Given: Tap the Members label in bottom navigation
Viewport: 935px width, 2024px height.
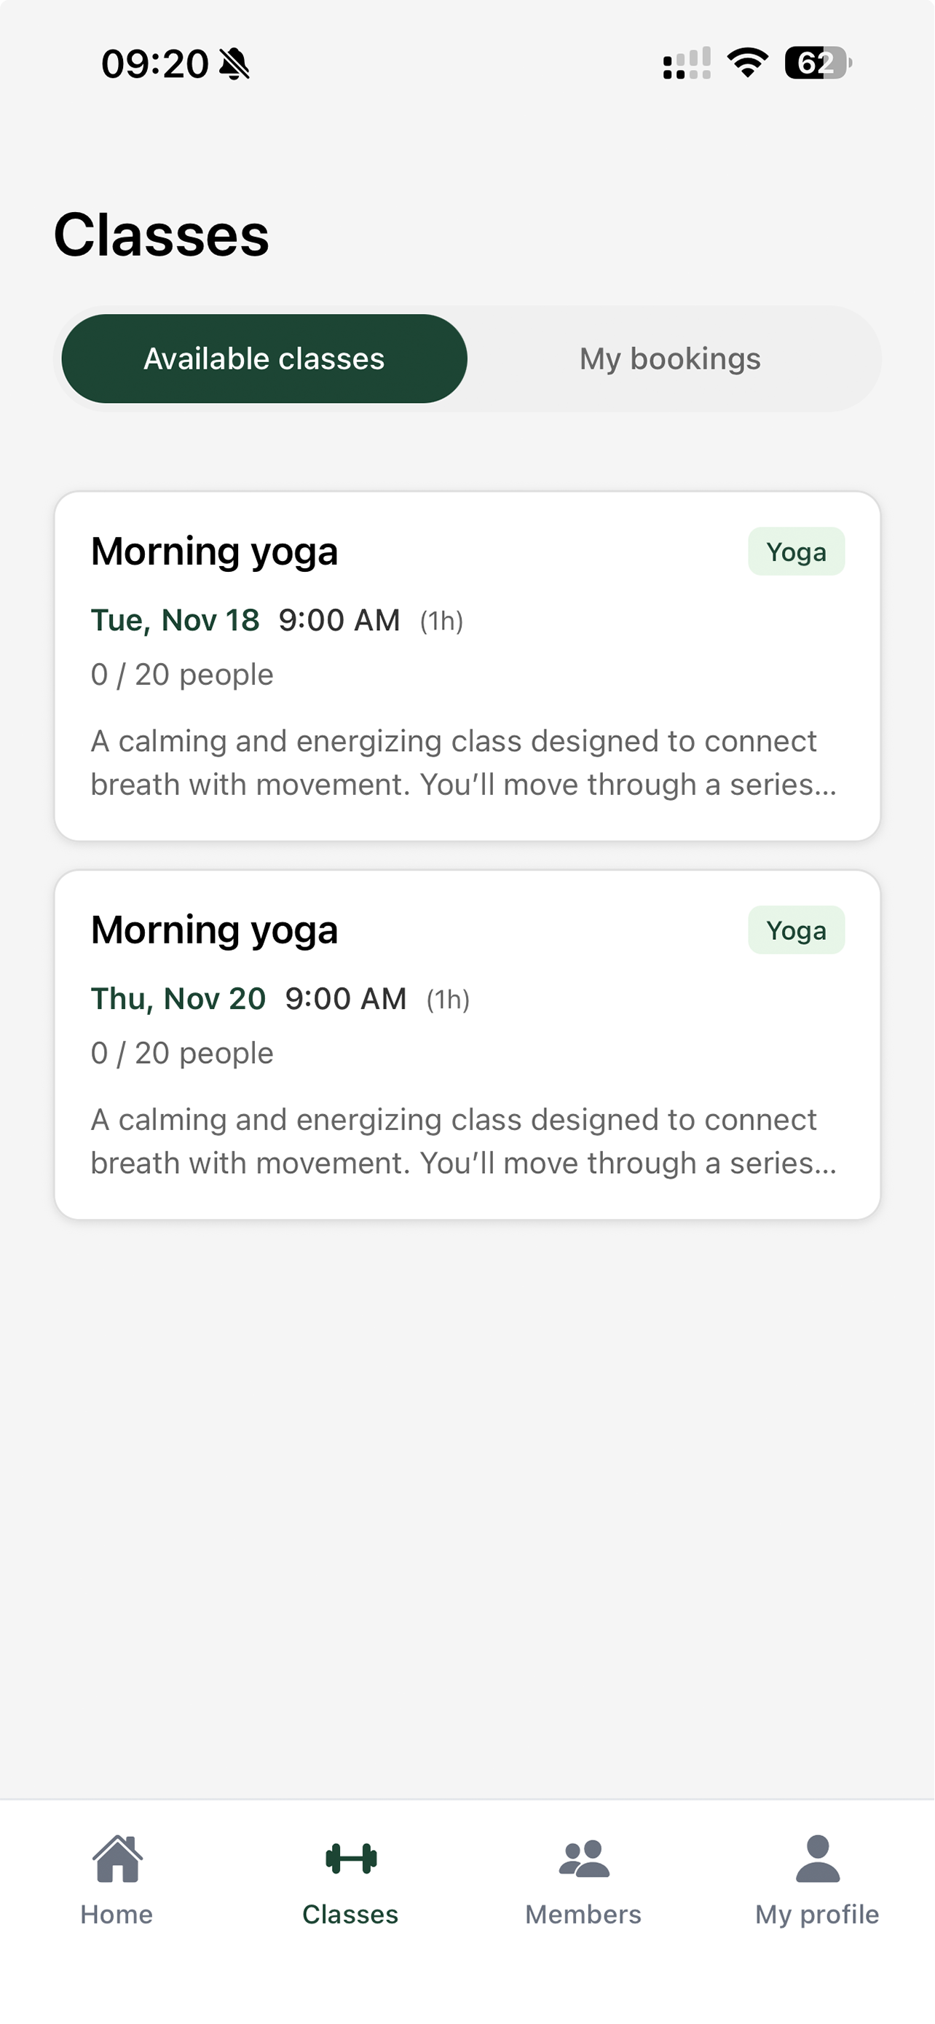Looking at the screenshot, I should click(583, 1915).
